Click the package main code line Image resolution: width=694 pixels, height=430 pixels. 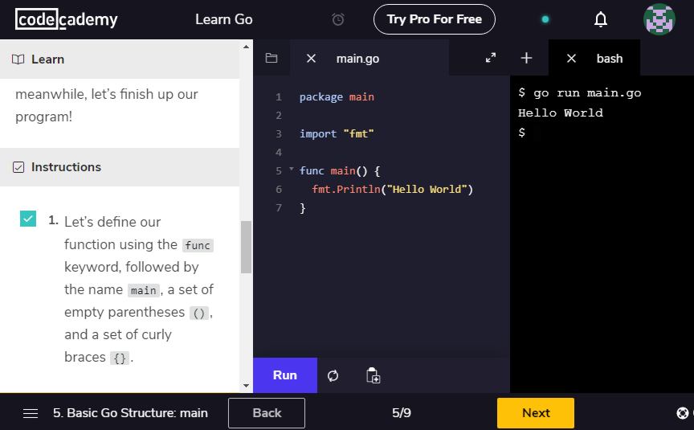(337, 97)
